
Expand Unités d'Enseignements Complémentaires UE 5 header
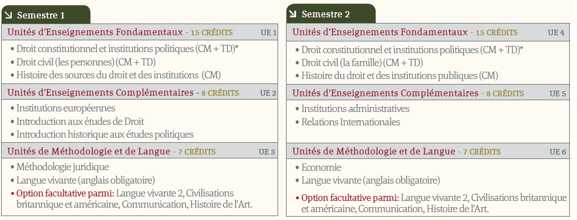tap(428, 93)
